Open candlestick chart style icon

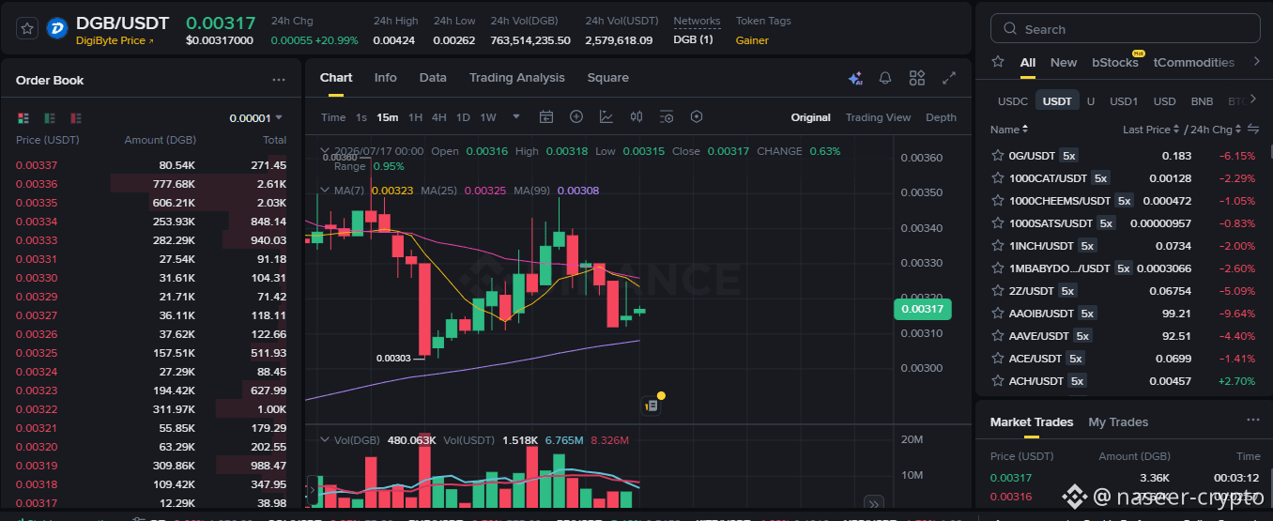click(636, 117)
